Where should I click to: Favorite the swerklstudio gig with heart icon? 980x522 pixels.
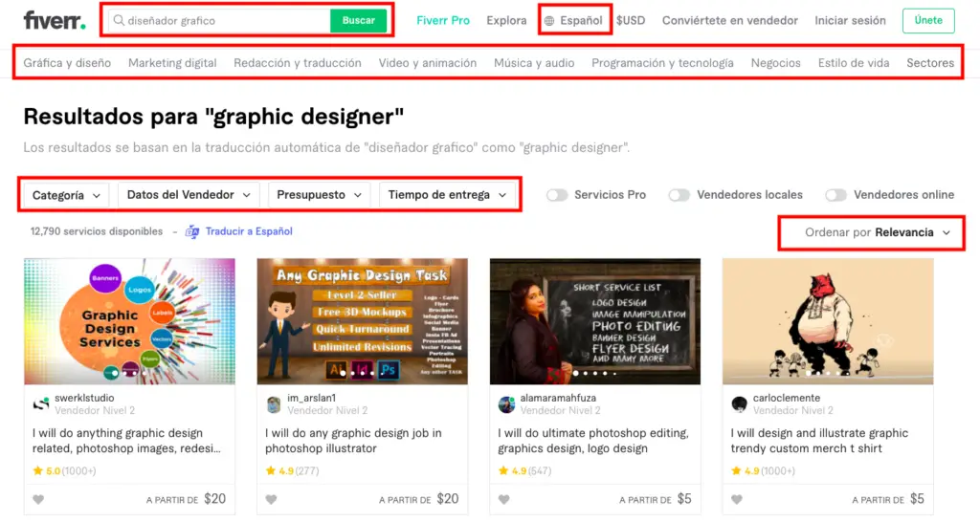click(38, 499)
